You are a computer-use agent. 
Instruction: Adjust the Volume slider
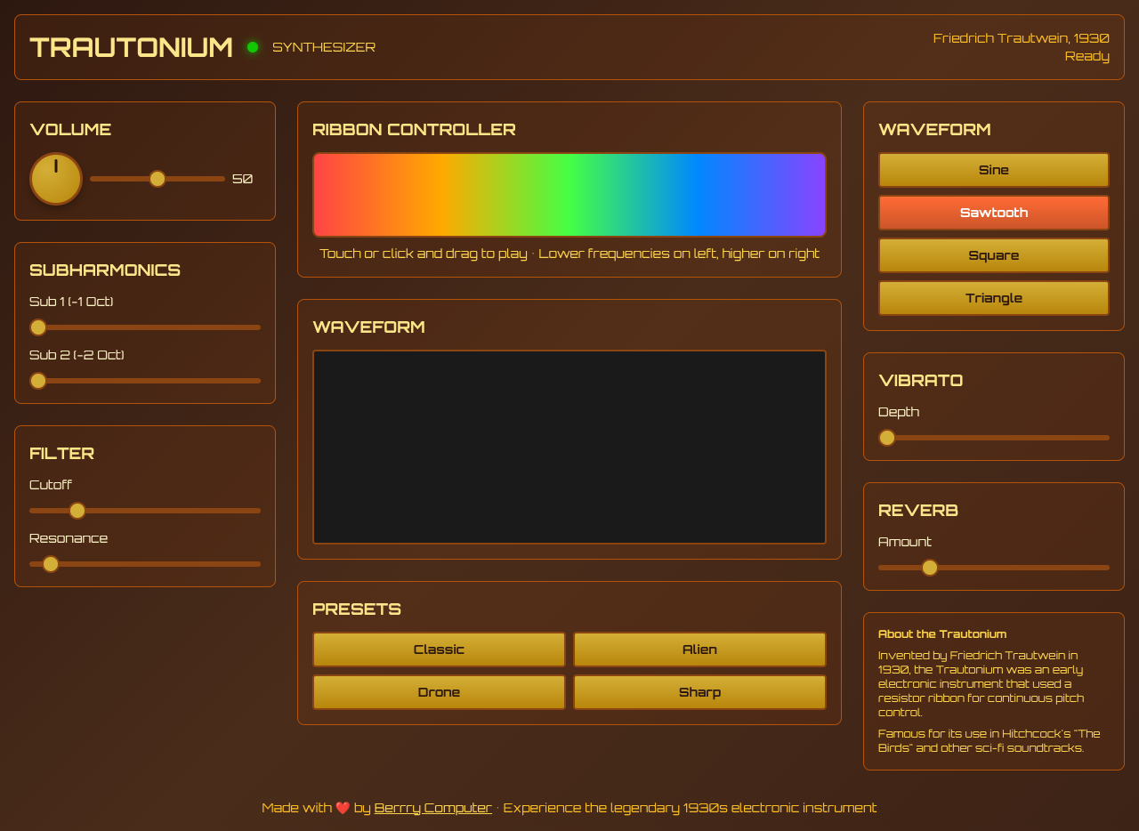(x=158, y=179)
